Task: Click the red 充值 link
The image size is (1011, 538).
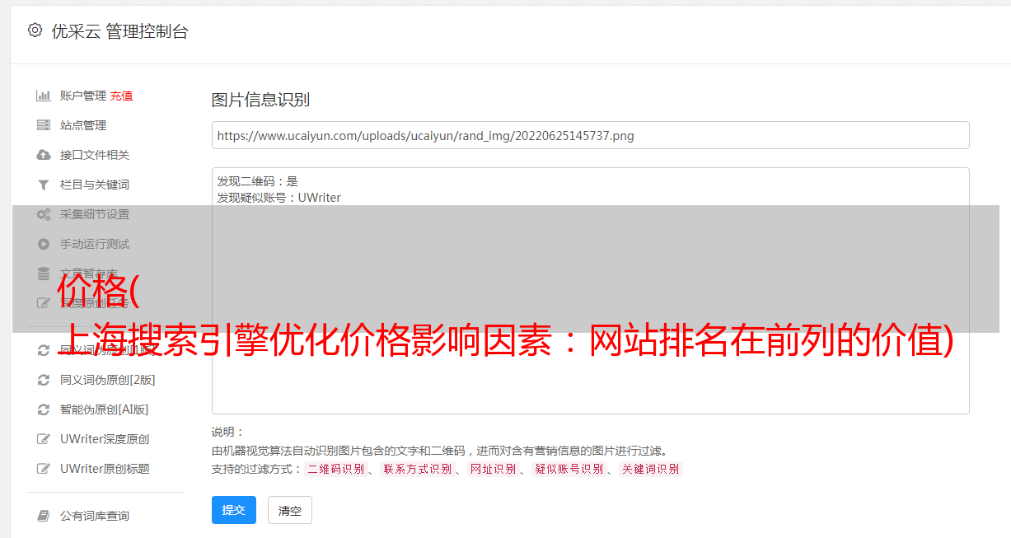Action: click(x=121, y=96)
